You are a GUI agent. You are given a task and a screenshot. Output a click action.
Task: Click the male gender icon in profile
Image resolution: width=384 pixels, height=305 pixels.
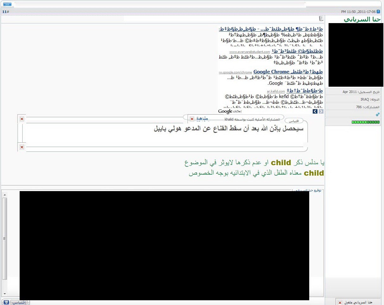[377, 115]
